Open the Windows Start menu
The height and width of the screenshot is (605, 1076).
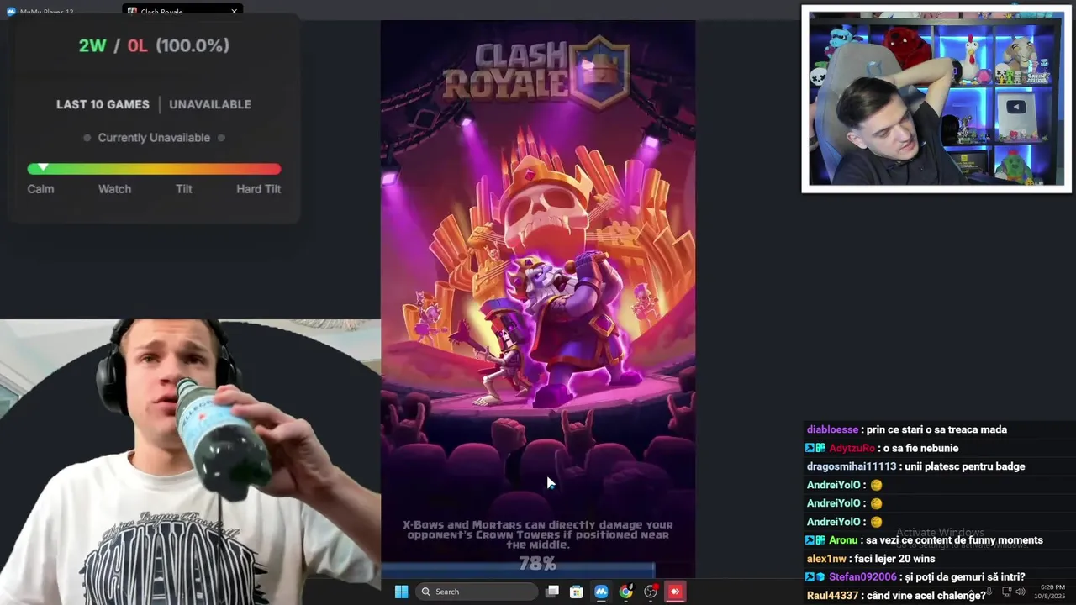pos(401,592)
